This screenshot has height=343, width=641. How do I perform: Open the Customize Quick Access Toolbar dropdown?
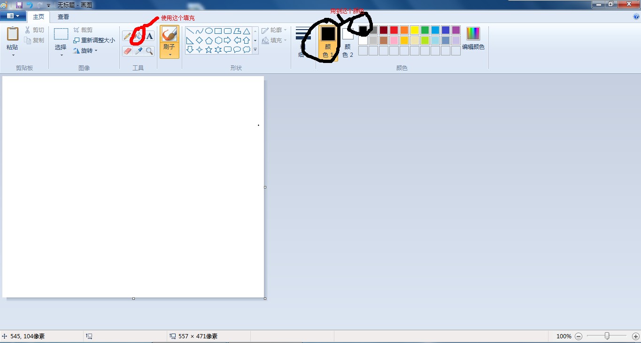[48, 5]
